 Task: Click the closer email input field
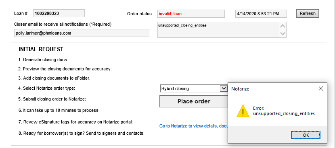82,33
